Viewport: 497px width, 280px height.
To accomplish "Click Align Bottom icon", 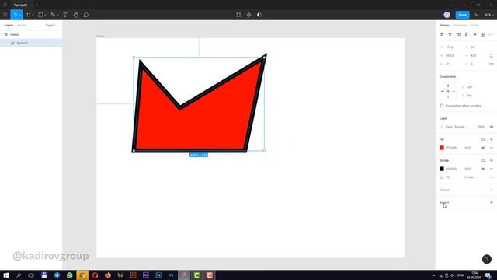I will 483,34.
